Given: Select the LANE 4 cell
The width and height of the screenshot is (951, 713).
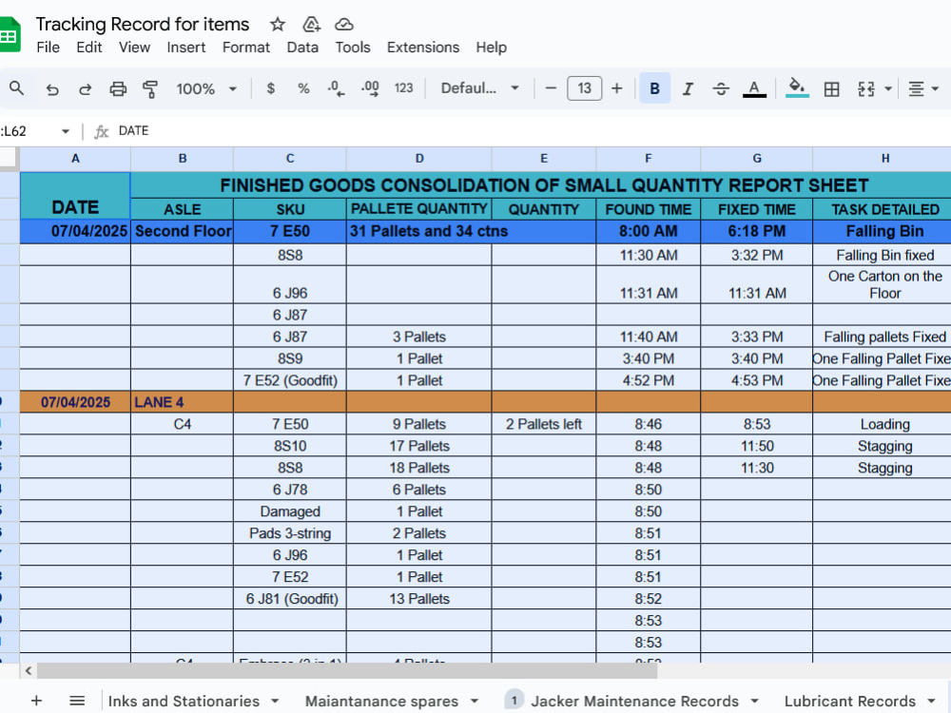Looking at the screenshot, I should pos(182,402).
